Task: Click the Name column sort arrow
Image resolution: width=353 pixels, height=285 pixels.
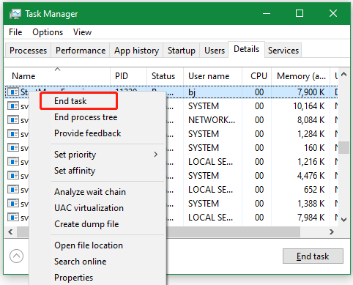Action: click(x=57, y=70)
